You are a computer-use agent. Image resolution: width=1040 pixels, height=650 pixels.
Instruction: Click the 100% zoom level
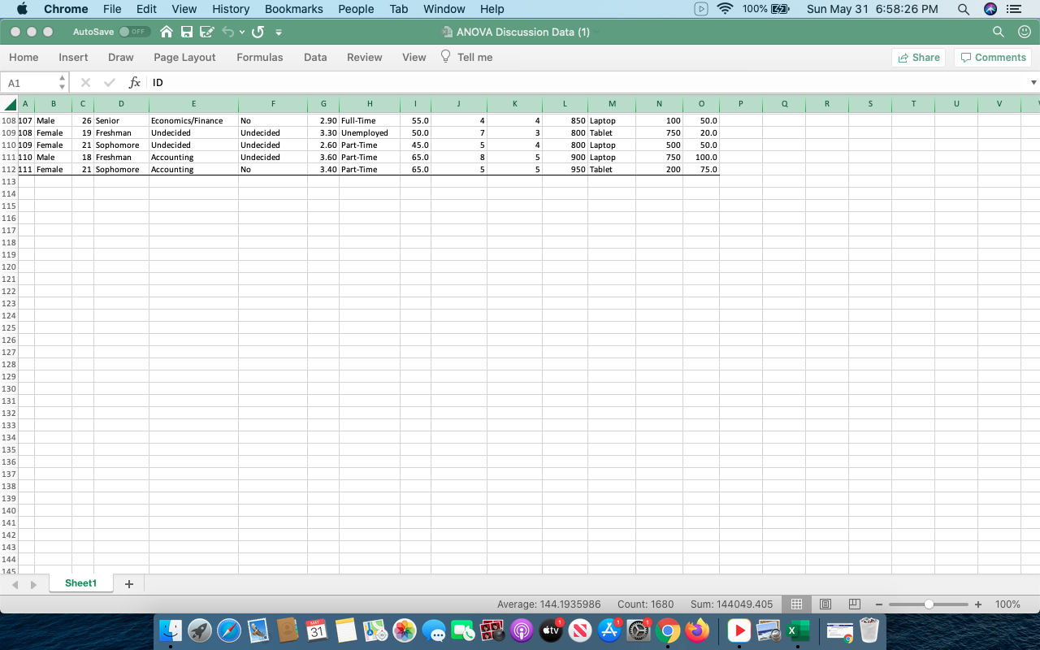point(1007,604)
